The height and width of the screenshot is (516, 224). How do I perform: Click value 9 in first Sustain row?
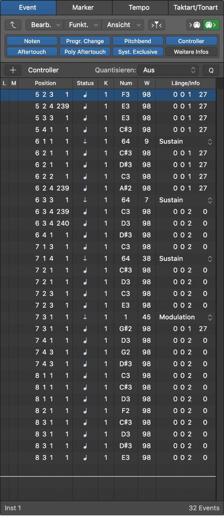146,142
